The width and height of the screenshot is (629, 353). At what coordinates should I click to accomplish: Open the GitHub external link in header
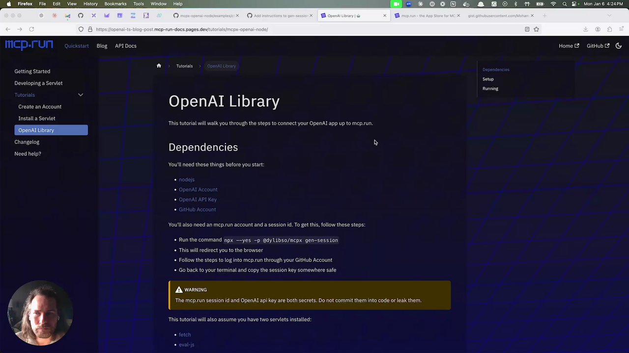tap(598, 46)
